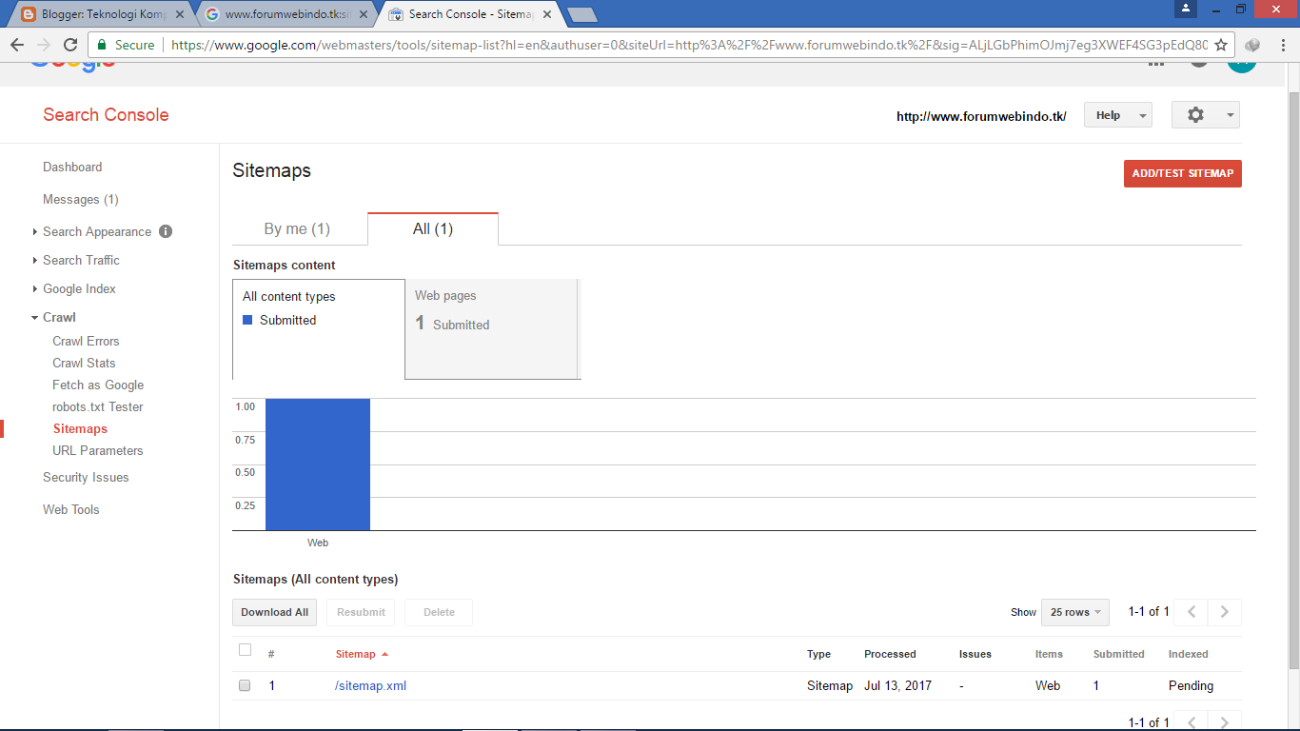Viewport: 1300px width, 731px height.
Task: Open a new browser tab
Action: (581, 14)
